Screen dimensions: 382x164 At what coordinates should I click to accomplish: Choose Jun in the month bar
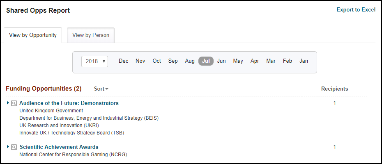[x=221, y=61]
